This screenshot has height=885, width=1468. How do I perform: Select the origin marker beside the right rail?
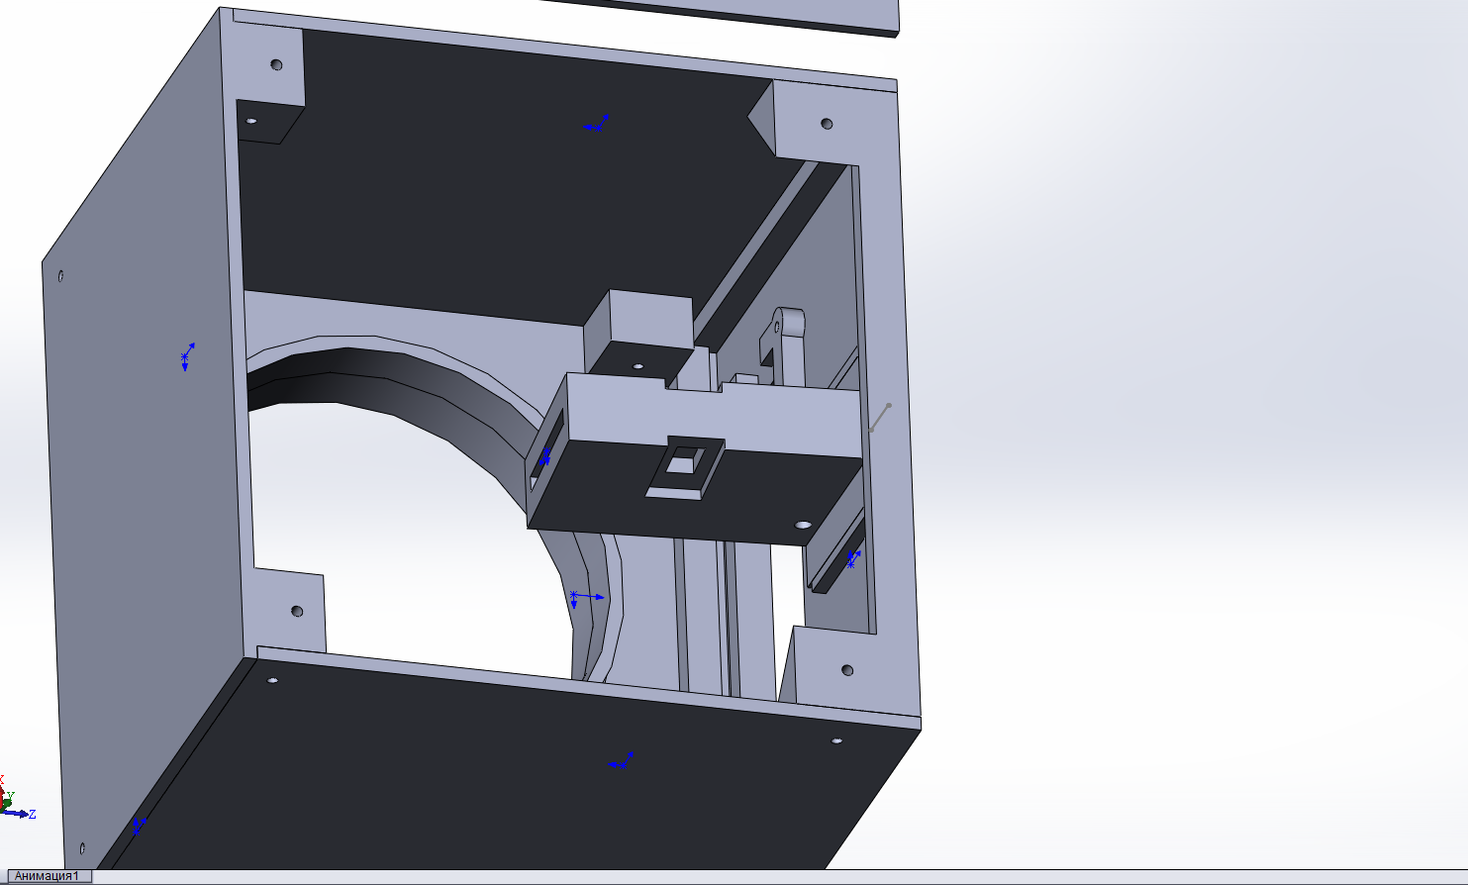click(853, 558)
